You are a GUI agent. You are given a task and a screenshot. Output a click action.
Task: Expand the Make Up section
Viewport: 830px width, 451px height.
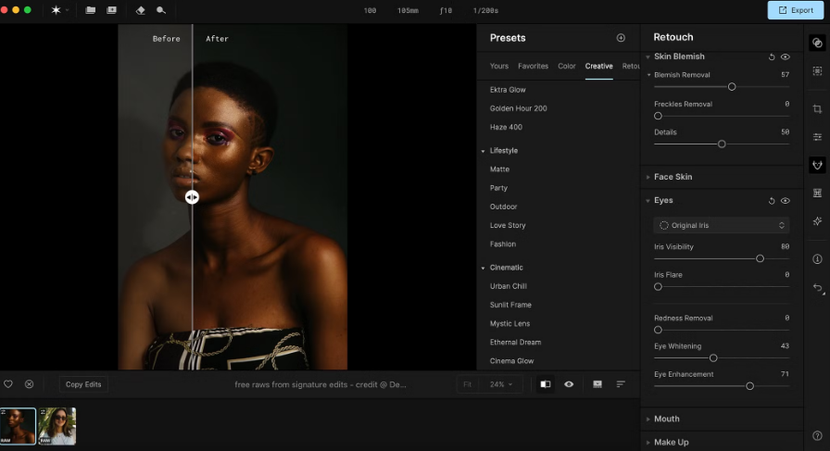[x=648, y=442]
